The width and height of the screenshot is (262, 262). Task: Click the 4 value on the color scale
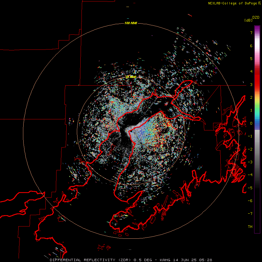click(251, 72)
